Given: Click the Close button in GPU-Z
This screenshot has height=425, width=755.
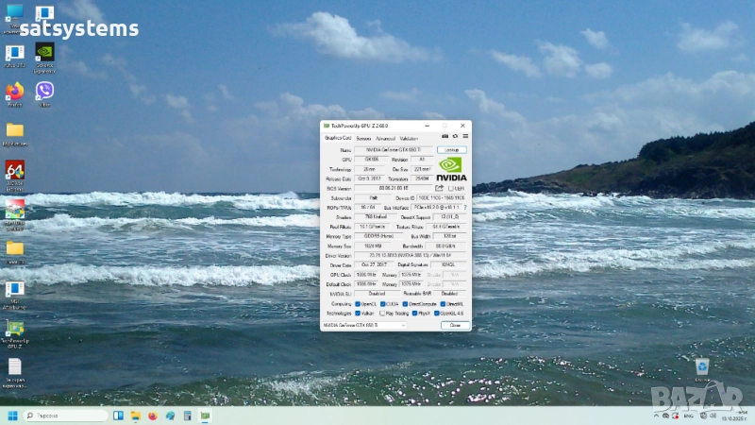Looking at the screenshot, I should [454, 325].
